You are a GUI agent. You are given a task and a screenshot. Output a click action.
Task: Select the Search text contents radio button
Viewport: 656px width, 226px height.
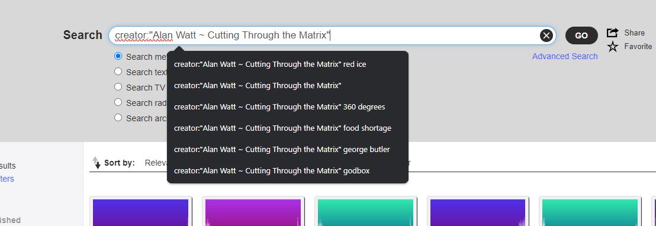(x=118, y=72)
